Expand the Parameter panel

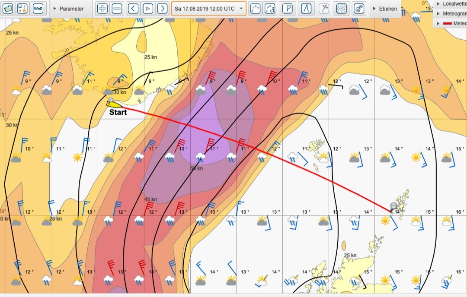[x=68, y=9]
